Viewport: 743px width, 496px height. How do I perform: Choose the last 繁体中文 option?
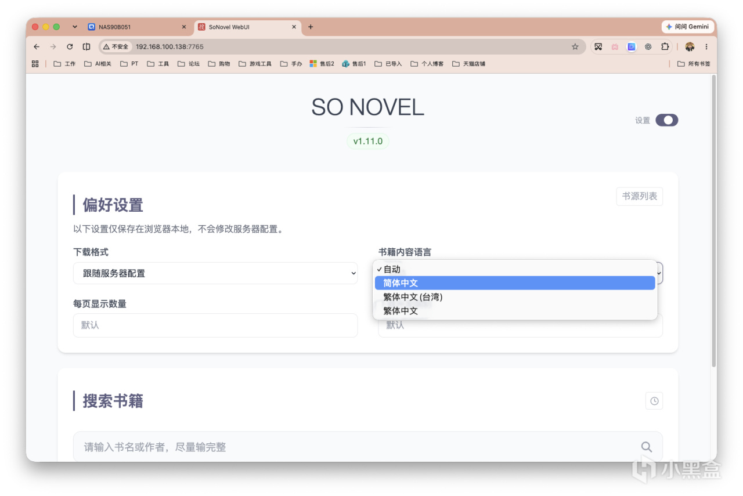point(515,311)
